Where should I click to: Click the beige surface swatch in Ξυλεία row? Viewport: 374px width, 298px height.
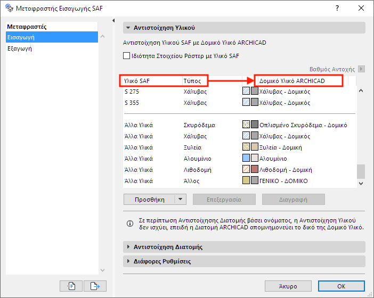click(x=255, y=146)
